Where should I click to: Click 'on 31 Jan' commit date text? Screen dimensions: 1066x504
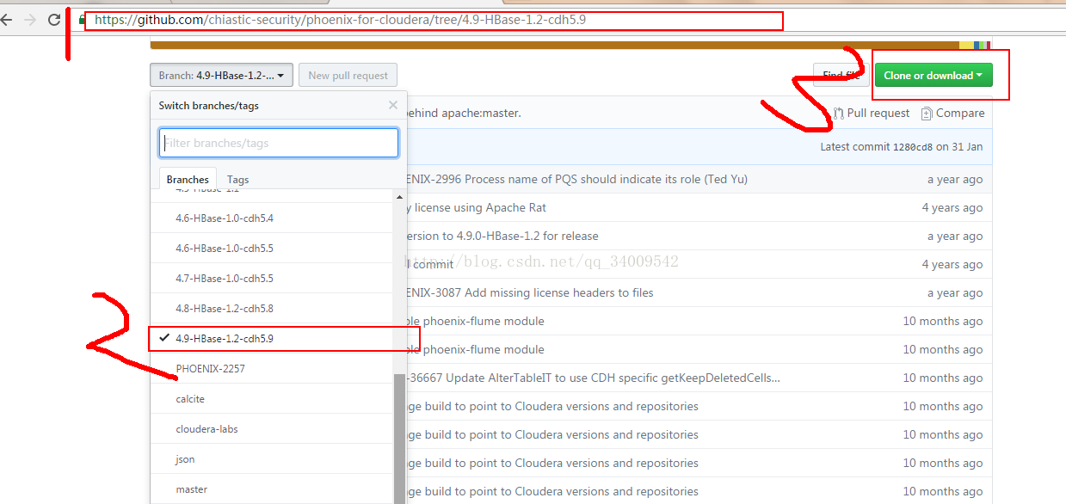(x=959, y=147)
